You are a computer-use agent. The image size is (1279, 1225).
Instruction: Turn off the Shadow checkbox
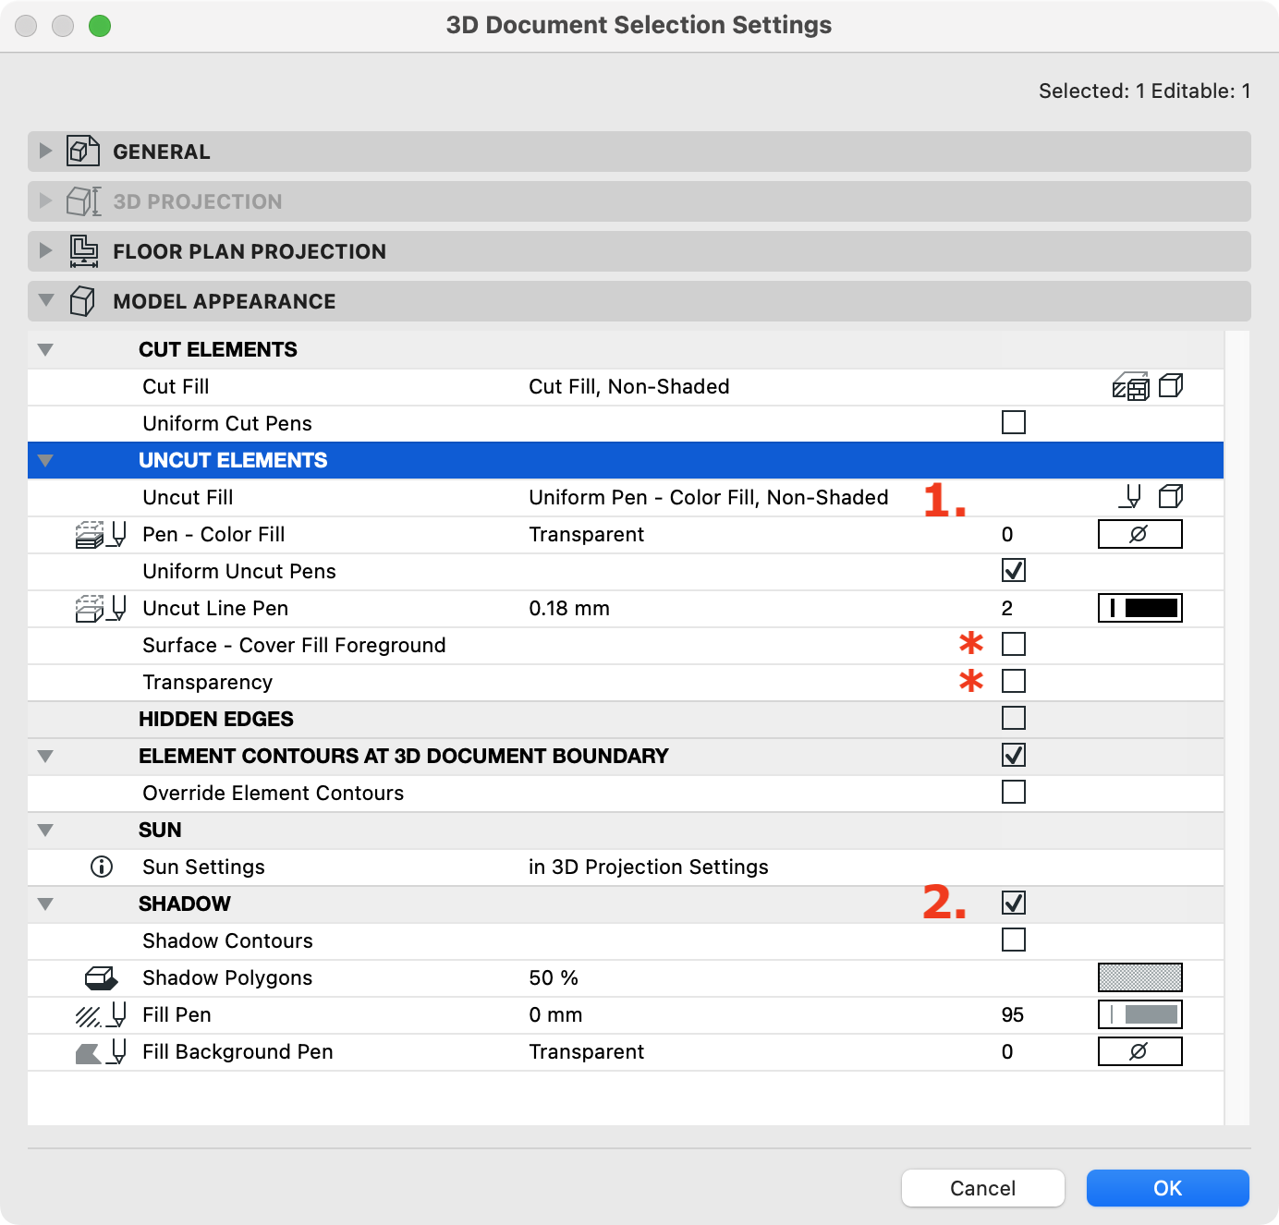[1014, 903]
